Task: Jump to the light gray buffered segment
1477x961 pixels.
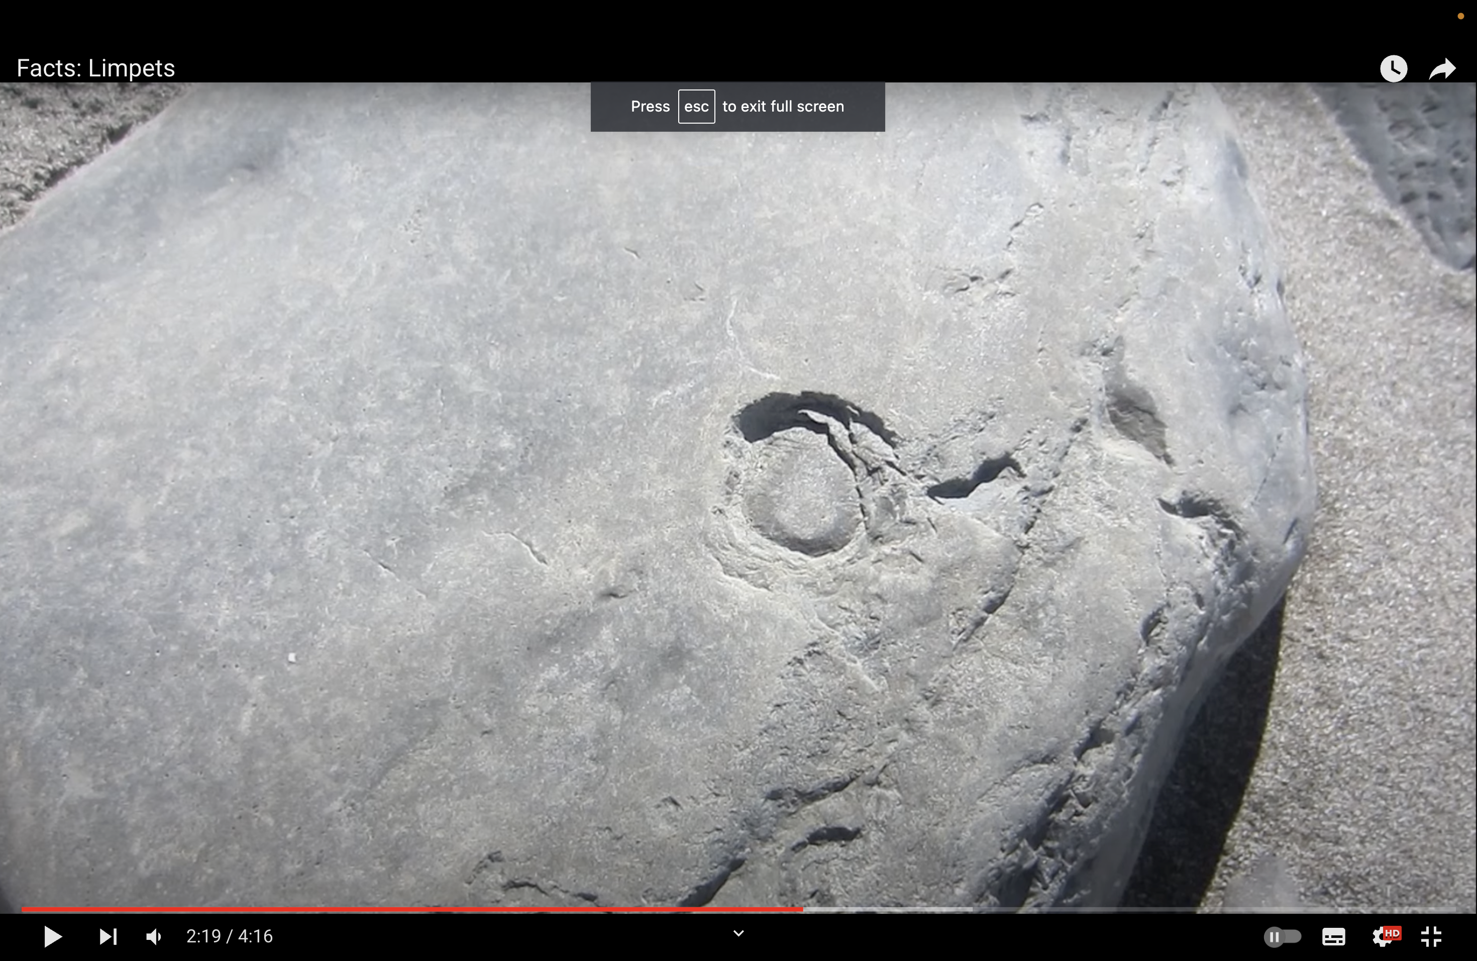Action: click(887, 909)
